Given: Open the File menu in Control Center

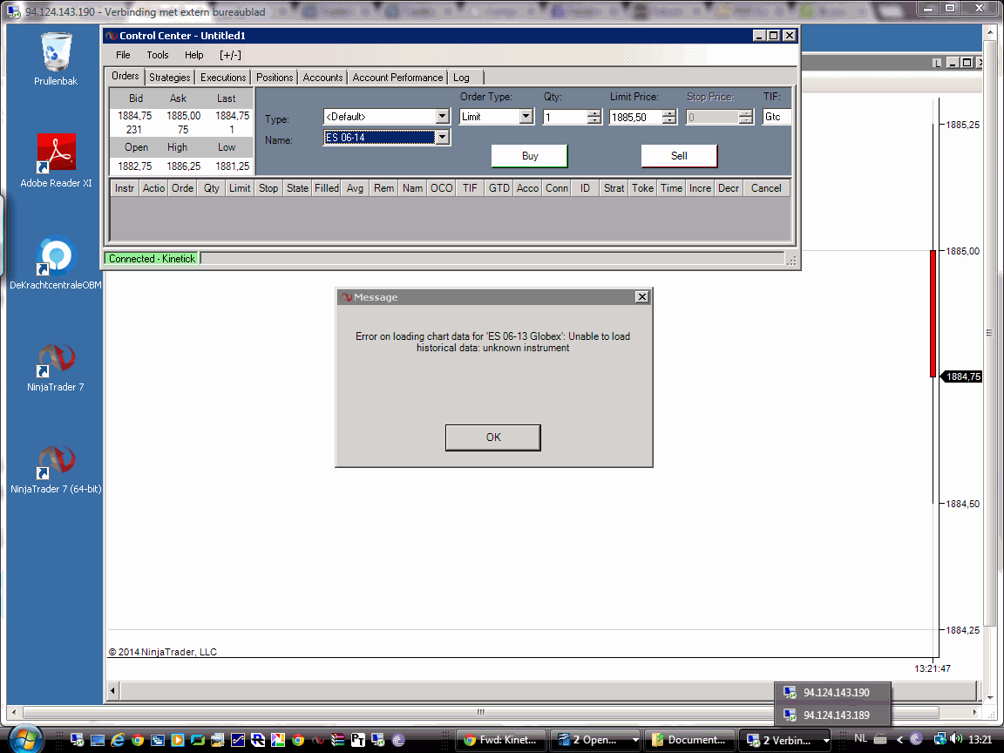Looking at the screenshot, I should coord(123,55).
